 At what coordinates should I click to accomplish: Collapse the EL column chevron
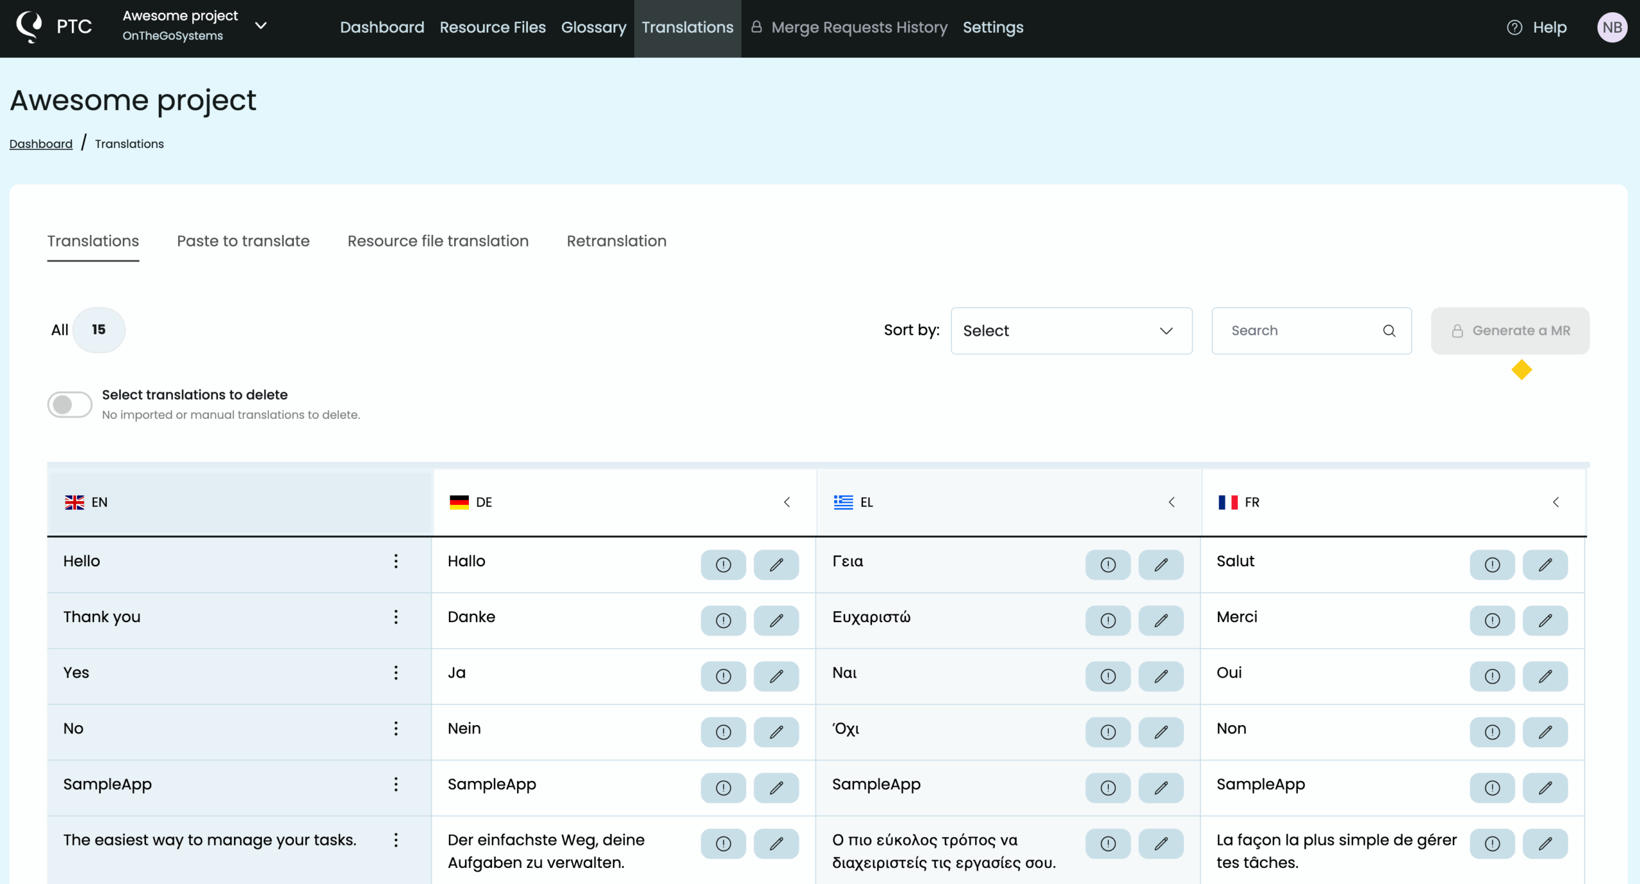pos(1172,502)
